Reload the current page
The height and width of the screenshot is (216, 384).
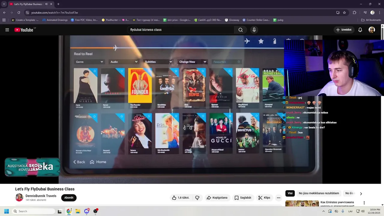[x=19, y=13]
